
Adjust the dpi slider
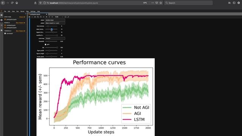pos(51,48)
